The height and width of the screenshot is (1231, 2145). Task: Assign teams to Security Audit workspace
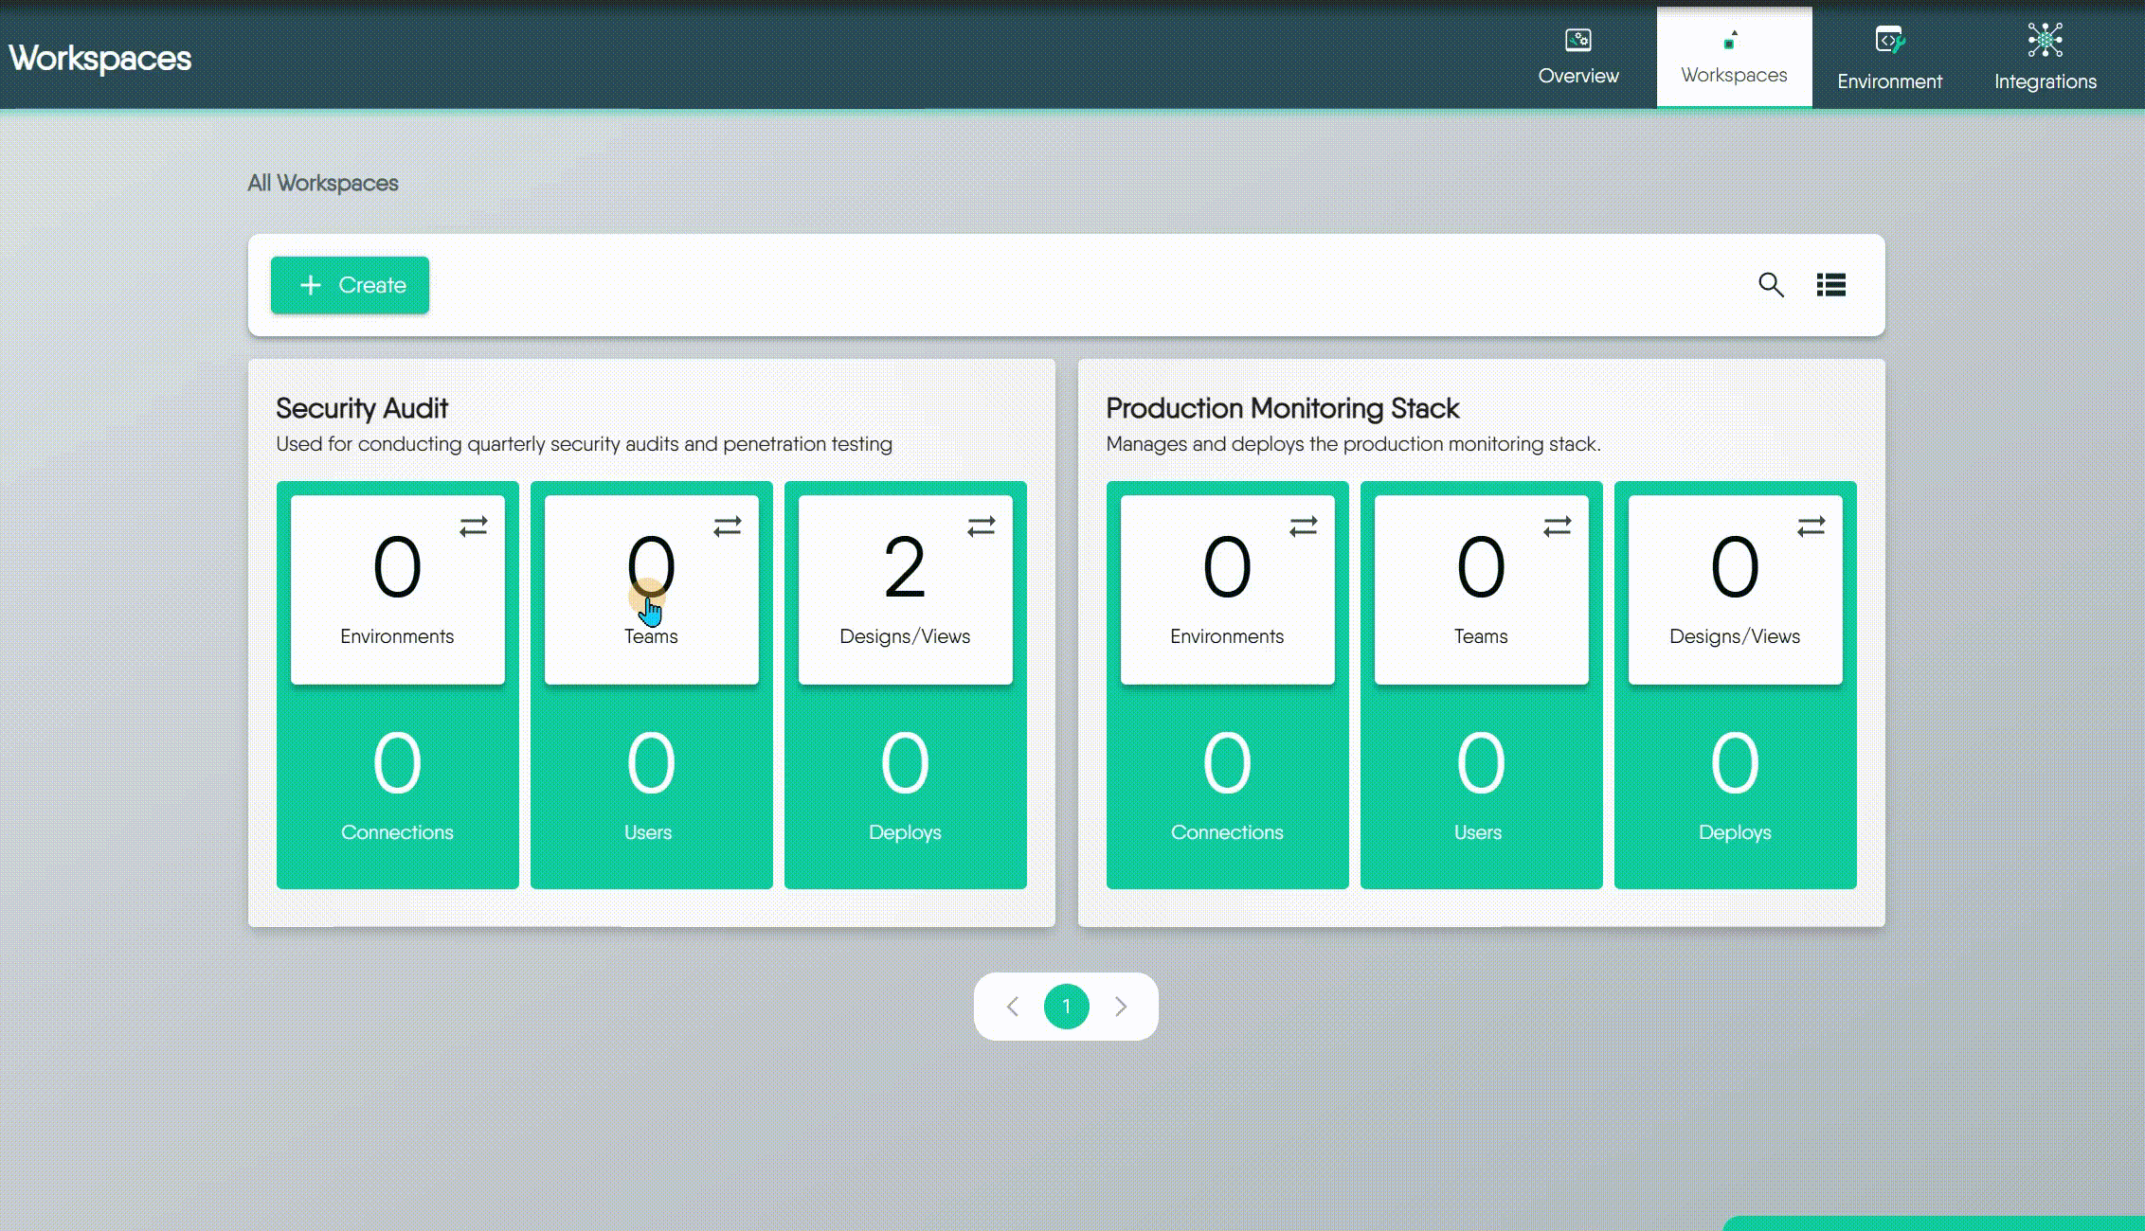(x=727, y=527)
